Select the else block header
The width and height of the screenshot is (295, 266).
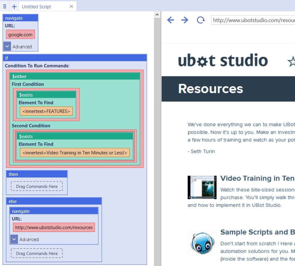pyautogui.click(x=54, y=201)
